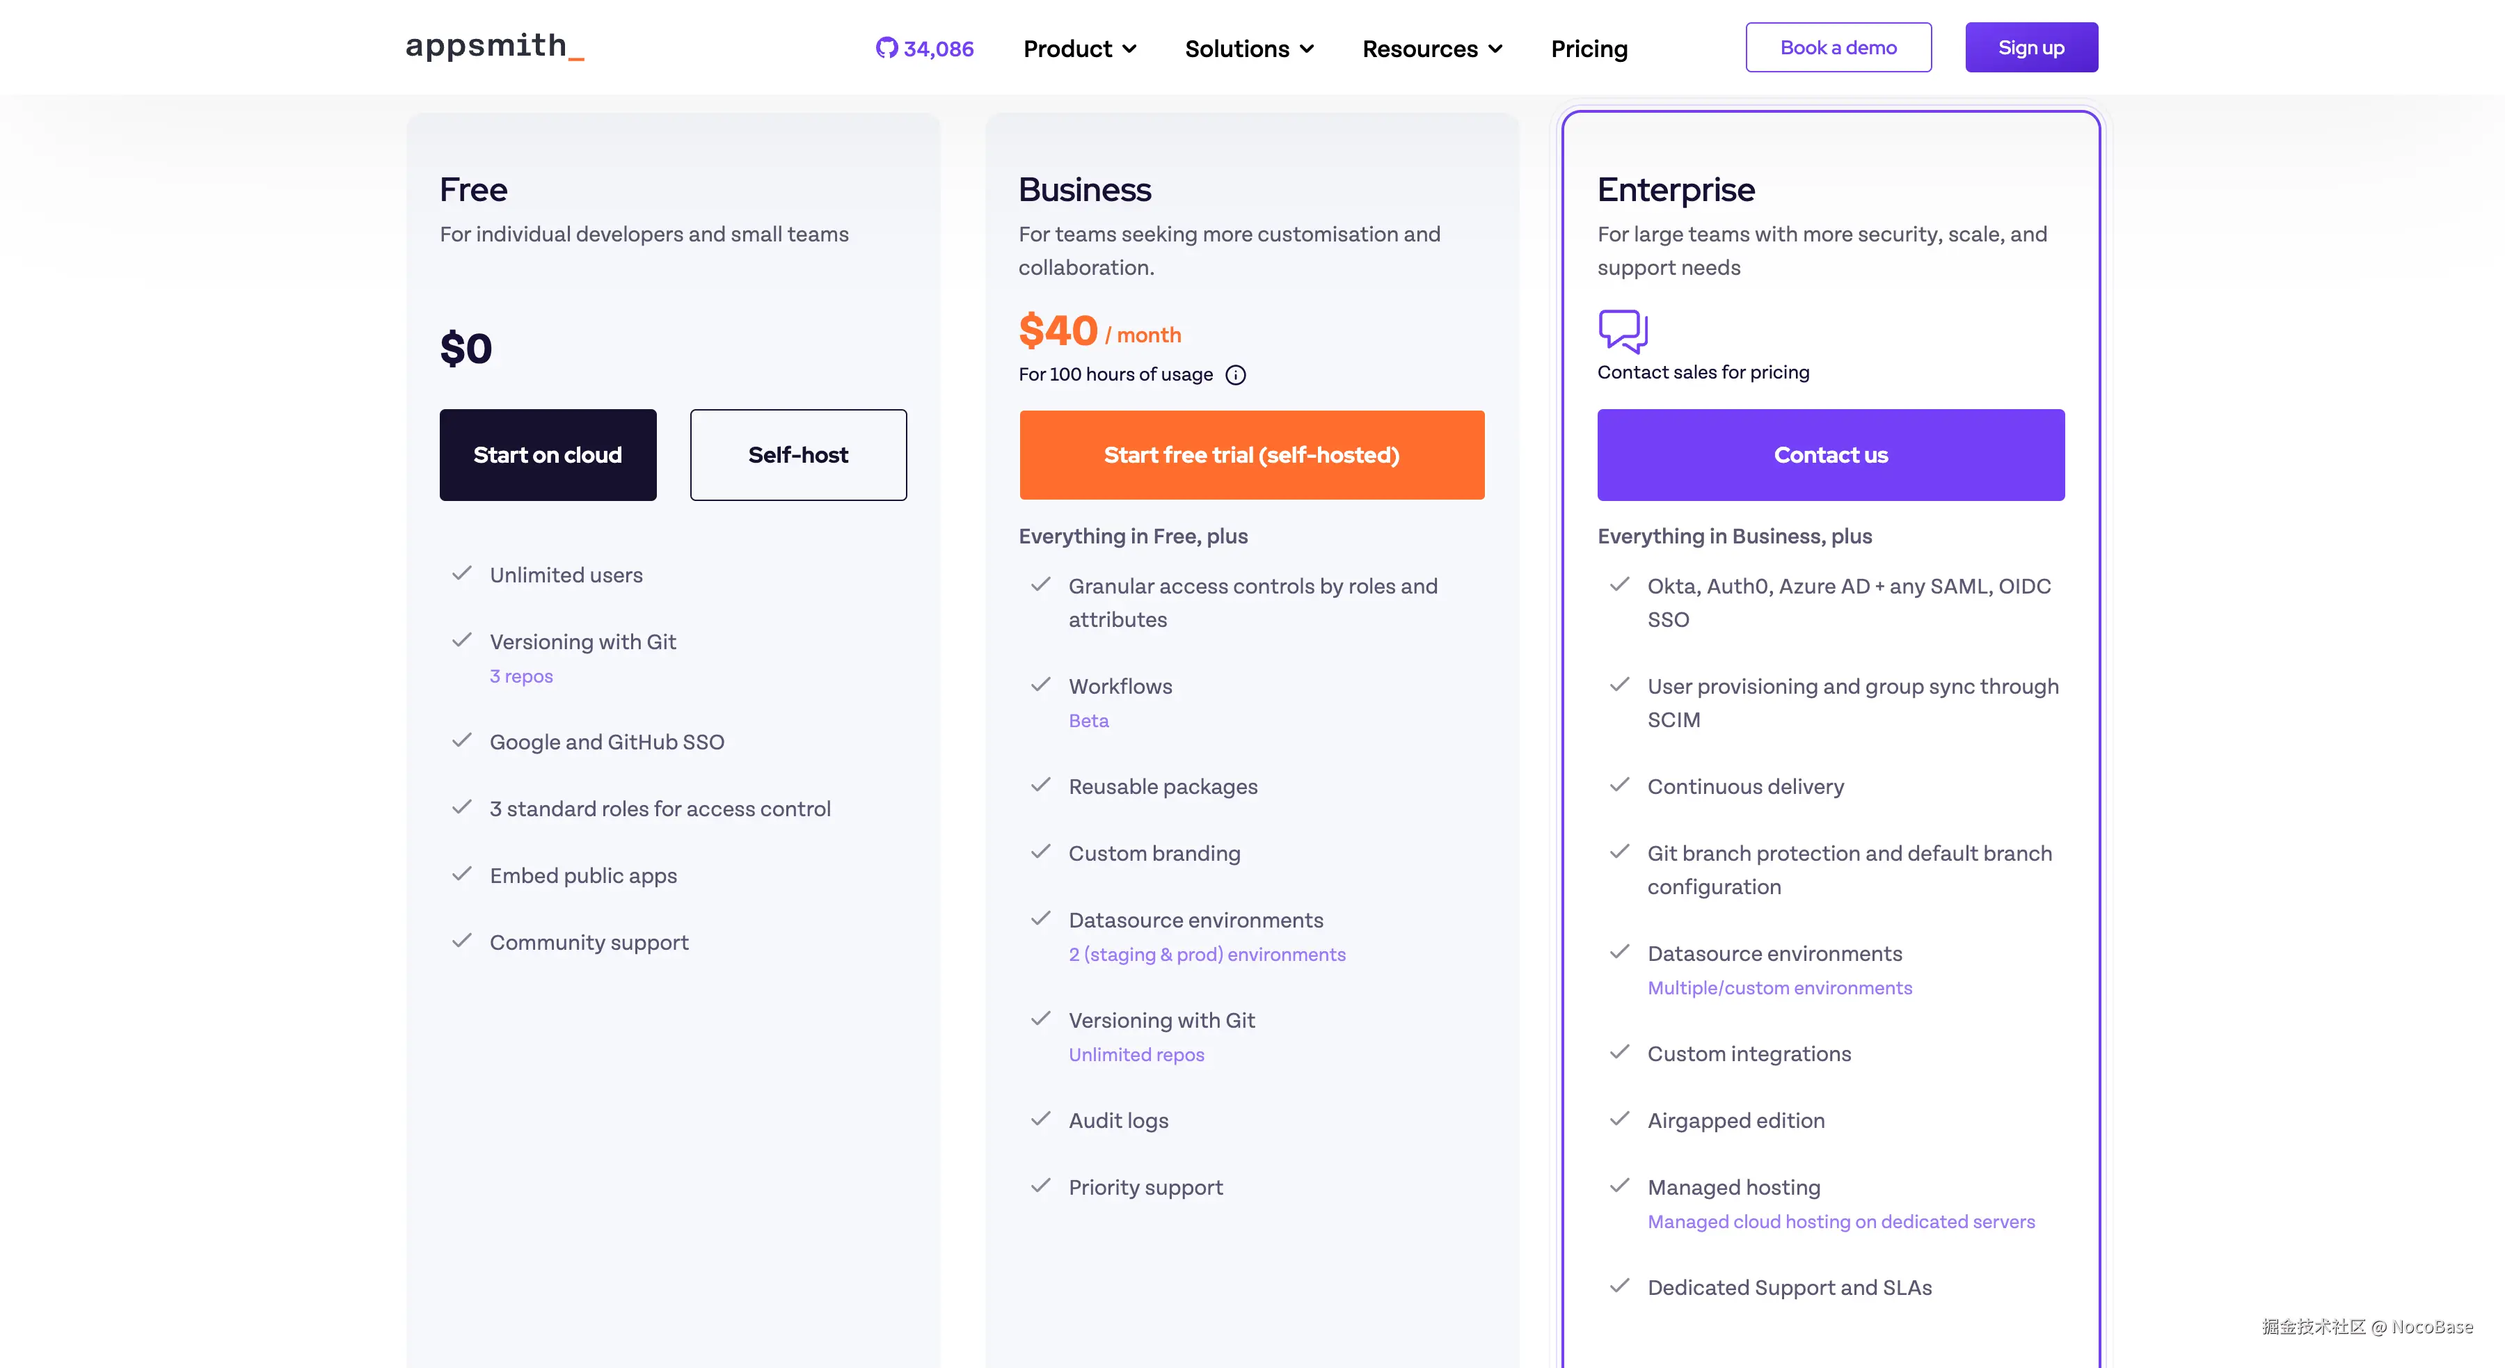Click the checkmark beside Audit logs
This screenshot has width=2505, height=1368.
(1040, 1119)
